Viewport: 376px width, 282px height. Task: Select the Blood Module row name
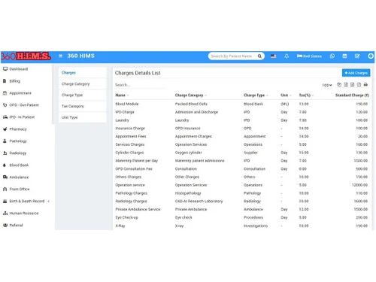[x=127, y=104]
